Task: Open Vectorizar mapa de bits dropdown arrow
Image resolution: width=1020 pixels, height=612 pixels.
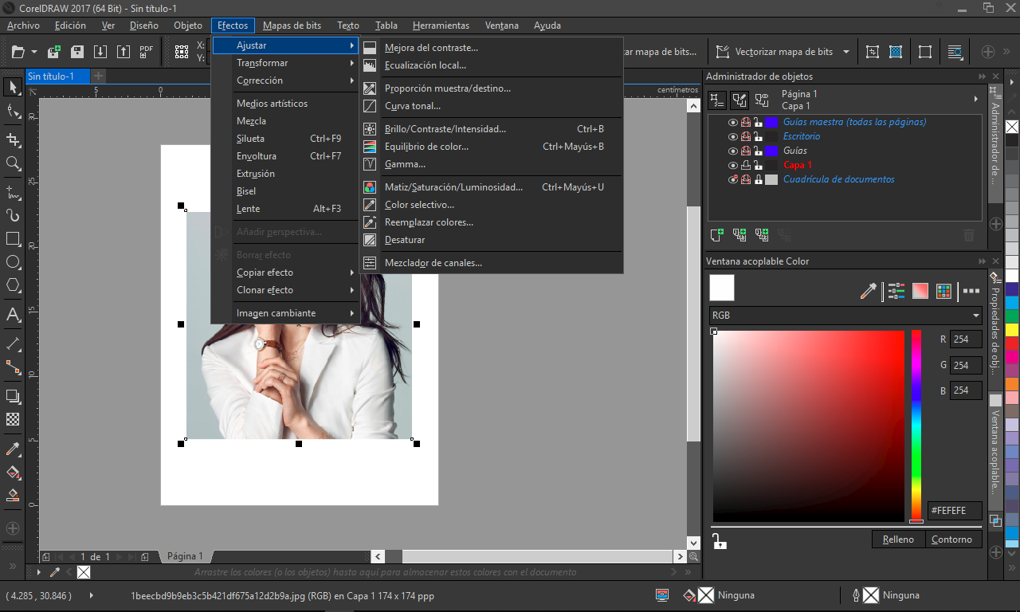Action: (x=845, y=52)
